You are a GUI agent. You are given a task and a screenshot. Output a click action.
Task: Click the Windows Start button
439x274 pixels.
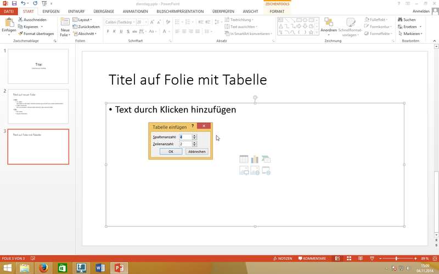[x=7, y=268]
